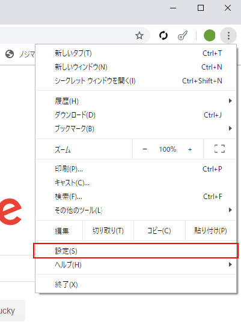
Task: Expand the ヘルプ(H) submenu
Action: [136, 264]
